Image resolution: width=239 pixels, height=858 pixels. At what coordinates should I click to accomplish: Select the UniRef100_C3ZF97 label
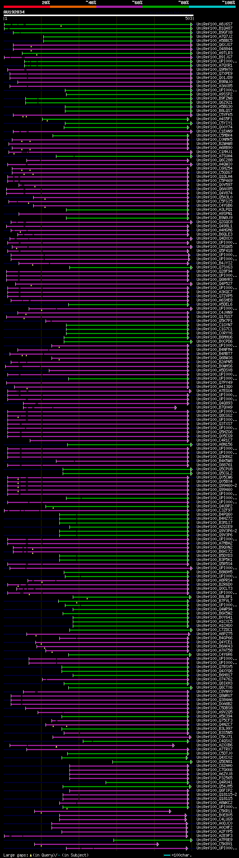click(214, 510)
